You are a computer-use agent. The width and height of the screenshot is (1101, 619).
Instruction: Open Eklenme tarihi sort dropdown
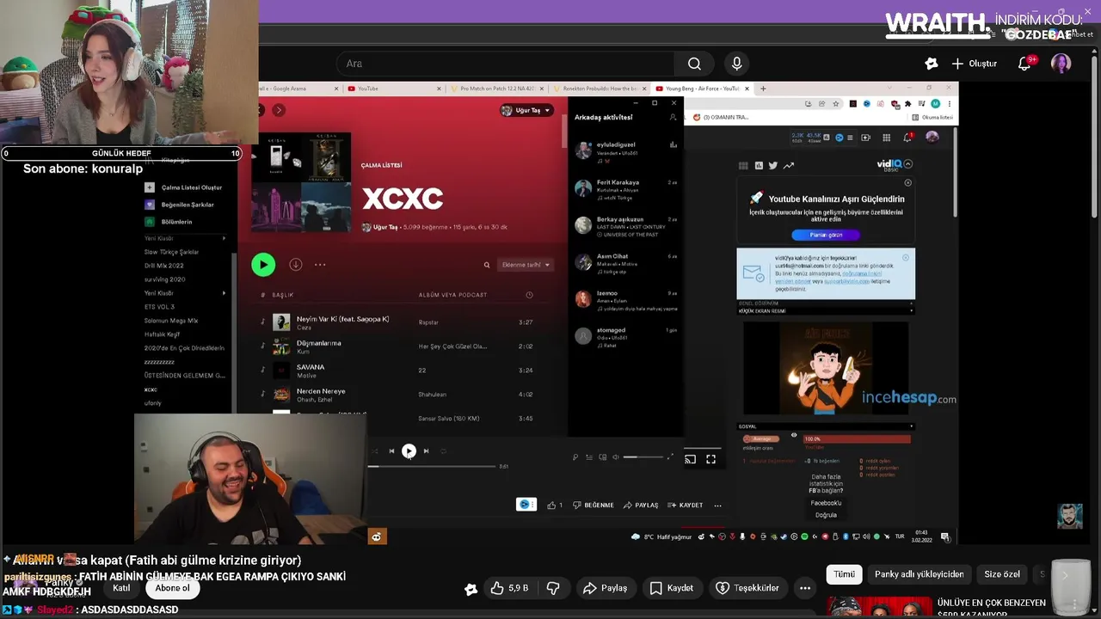(x=526, y=265)
